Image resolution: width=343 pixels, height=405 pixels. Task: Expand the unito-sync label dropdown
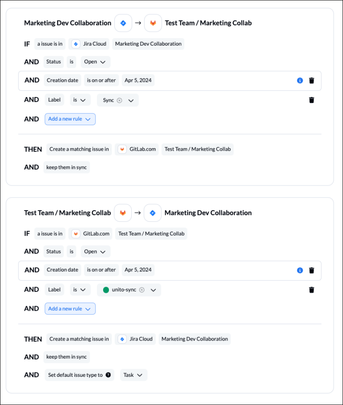pyautogui.click(x=152, y=290)
